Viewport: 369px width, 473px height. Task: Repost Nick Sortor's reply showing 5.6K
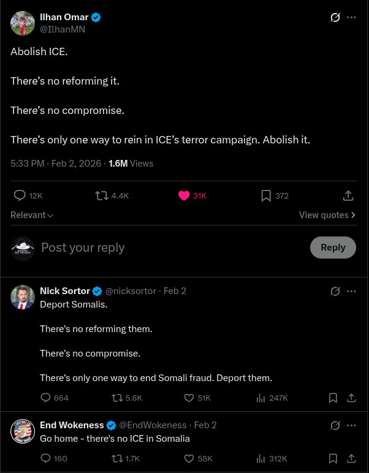point(117,398)
